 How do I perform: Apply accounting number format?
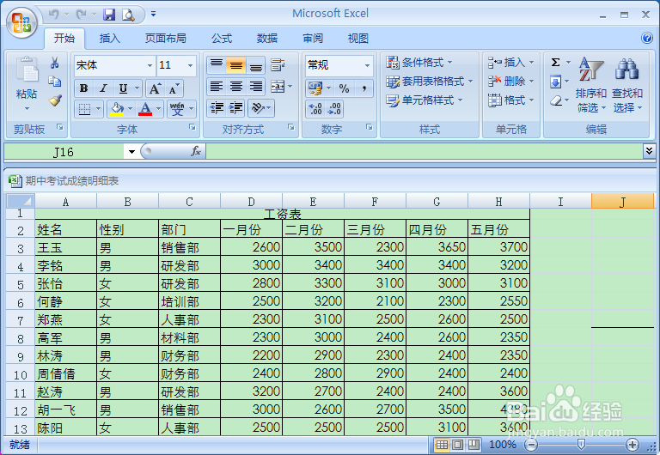tap(315, 88)
